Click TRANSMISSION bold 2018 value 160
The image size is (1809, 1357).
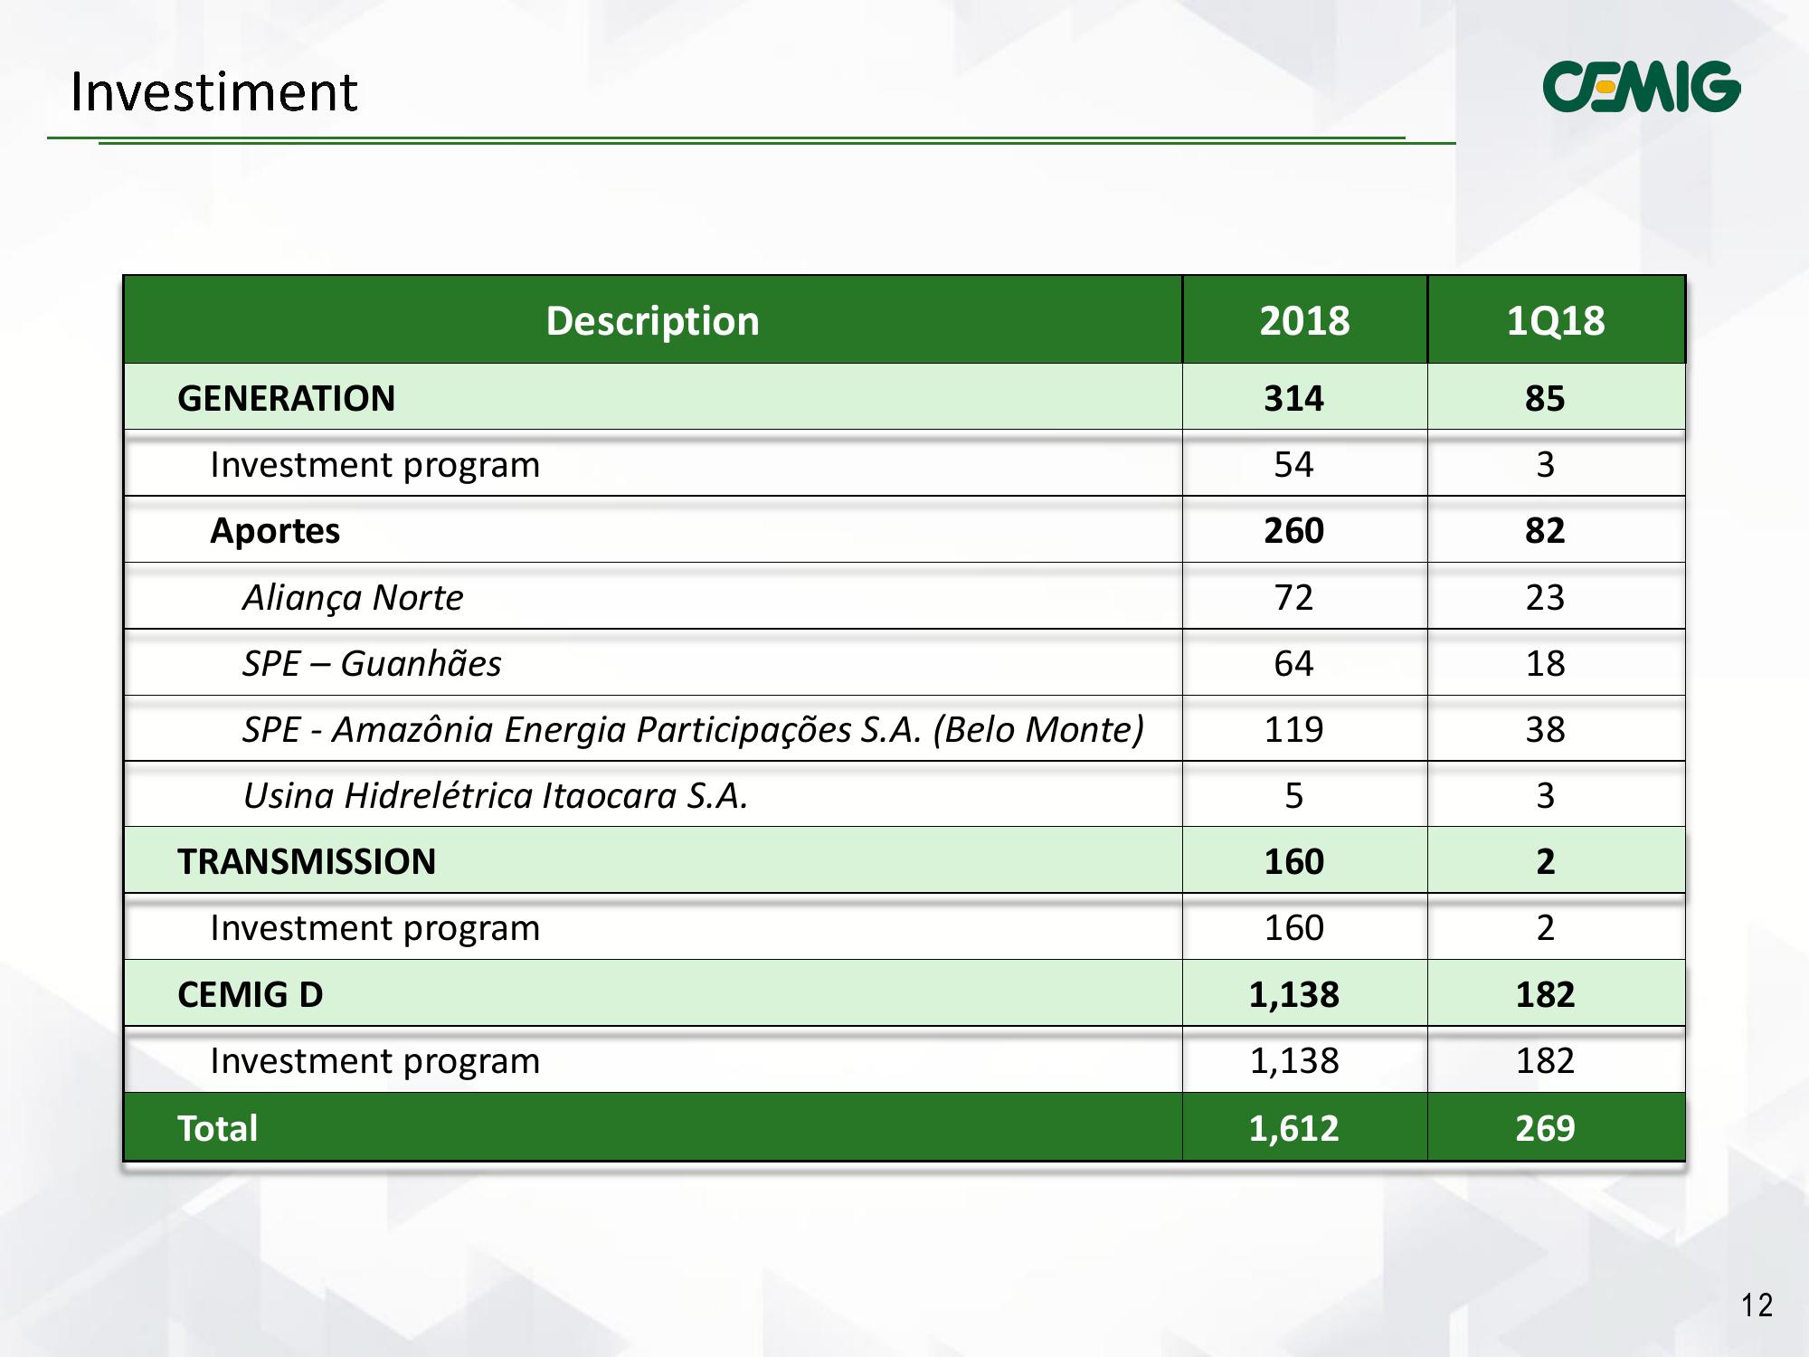click(1293, 861)
